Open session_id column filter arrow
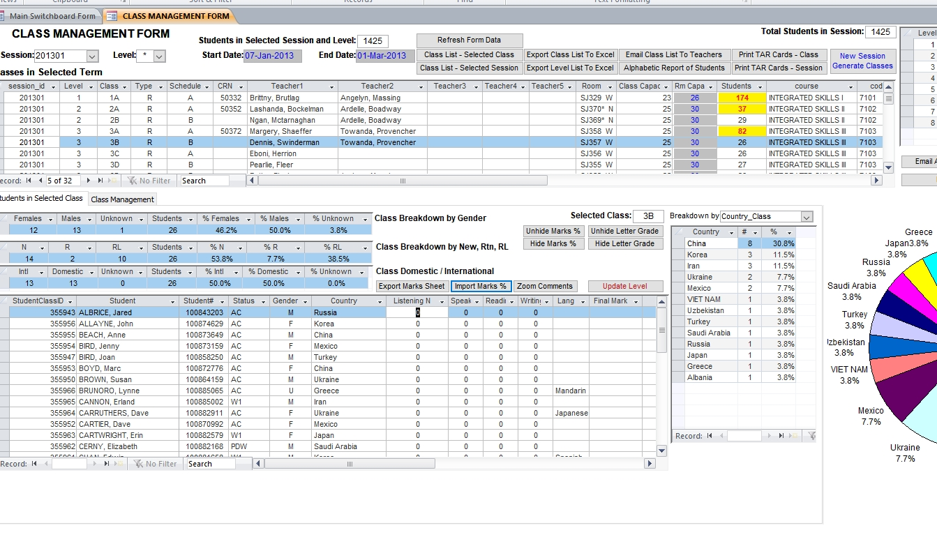Viewport: 937px width, 560px height. click(x=54, y=86)
